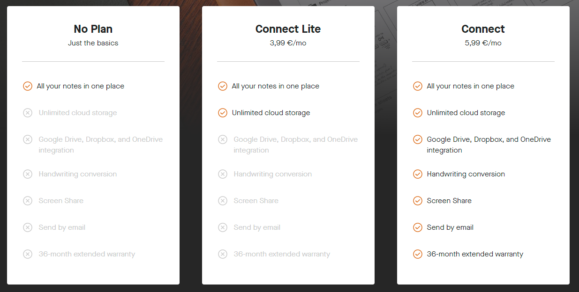The image size is (579, 292).
Task: Select the No Plan heading
Action: pyautogui.click(x=93, y=29)
